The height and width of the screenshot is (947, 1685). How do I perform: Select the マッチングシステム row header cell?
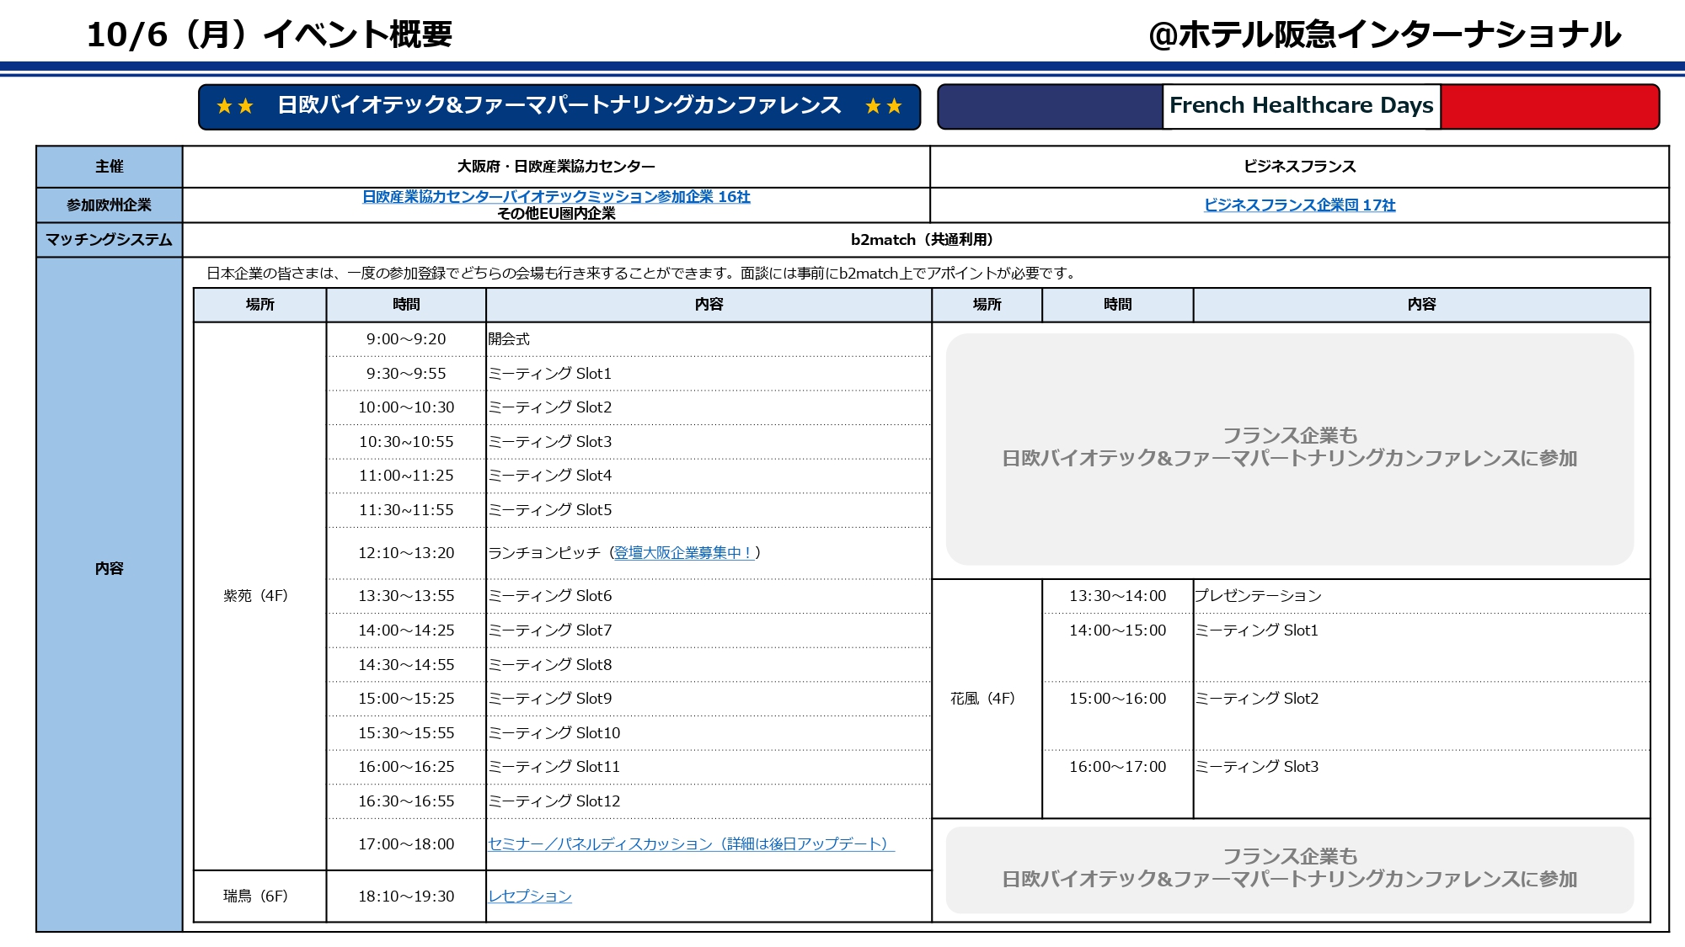[109, 240]
